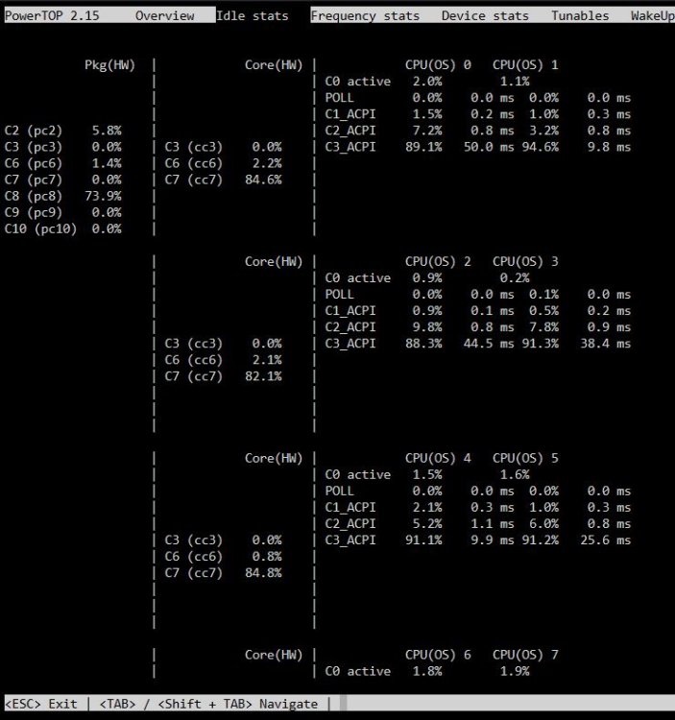Image resolution: width=675 pixels, height=720 pixels.
Task: Select the 7.2% C2_ACPI value
Action: click(427, 131)
